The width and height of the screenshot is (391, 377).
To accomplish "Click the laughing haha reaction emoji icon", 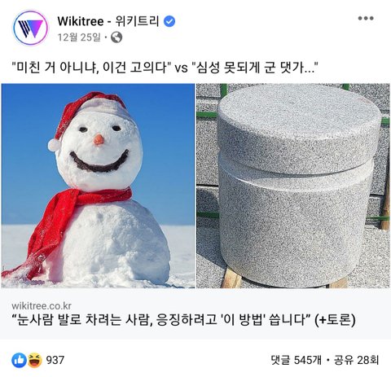I will click(35, 360).
